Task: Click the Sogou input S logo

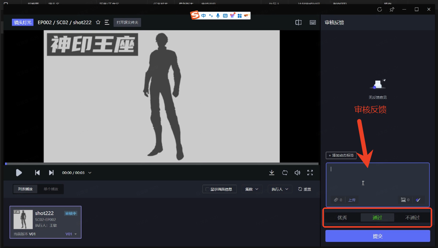Action: [x=195, y=15]
